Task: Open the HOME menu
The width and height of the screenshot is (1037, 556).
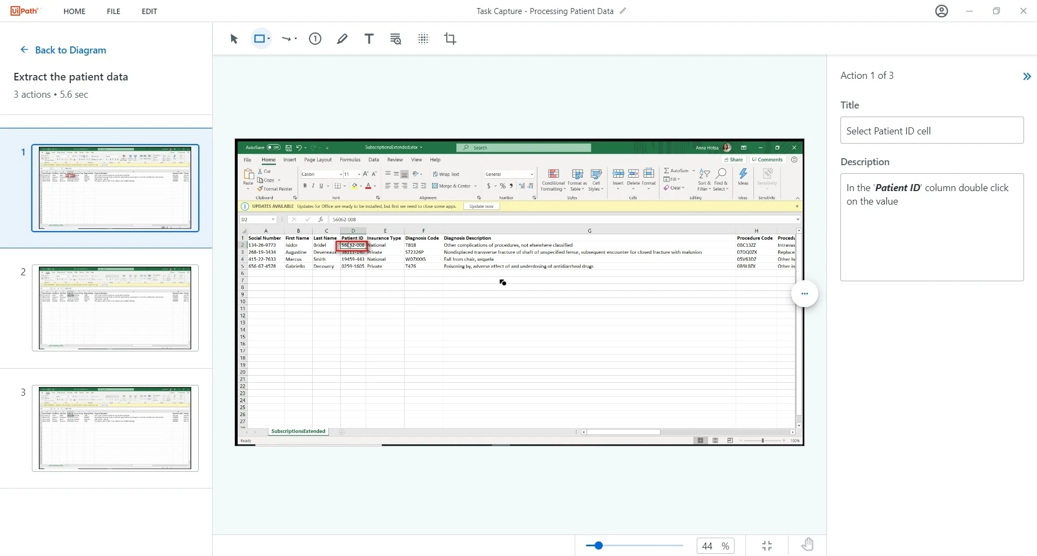Action: click(x=75, y=11)
